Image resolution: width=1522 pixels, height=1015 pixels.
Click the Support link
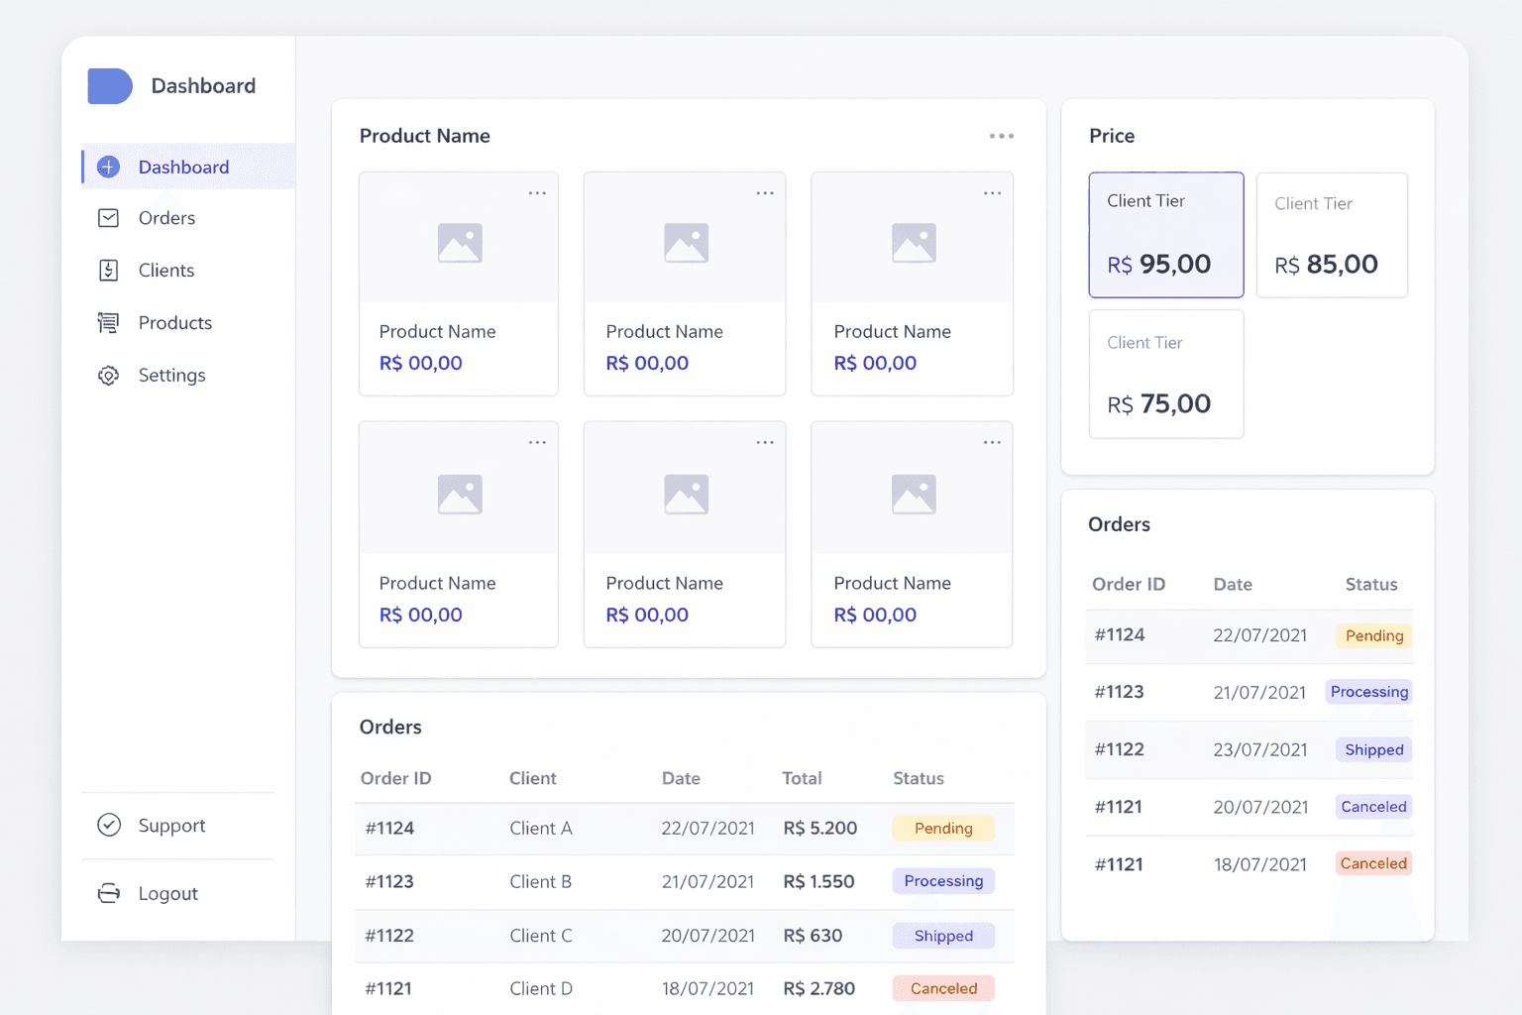[x=171, y=825]
